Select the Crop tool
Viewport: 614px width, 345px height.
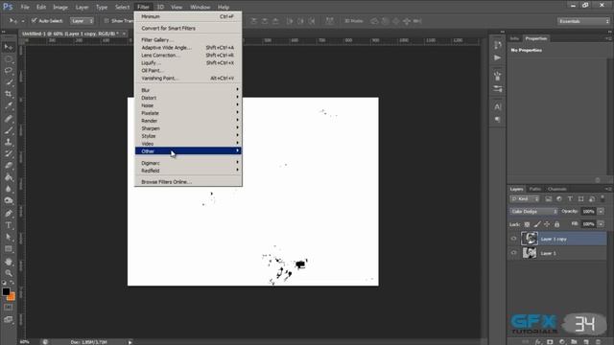(x=9, y=94)
